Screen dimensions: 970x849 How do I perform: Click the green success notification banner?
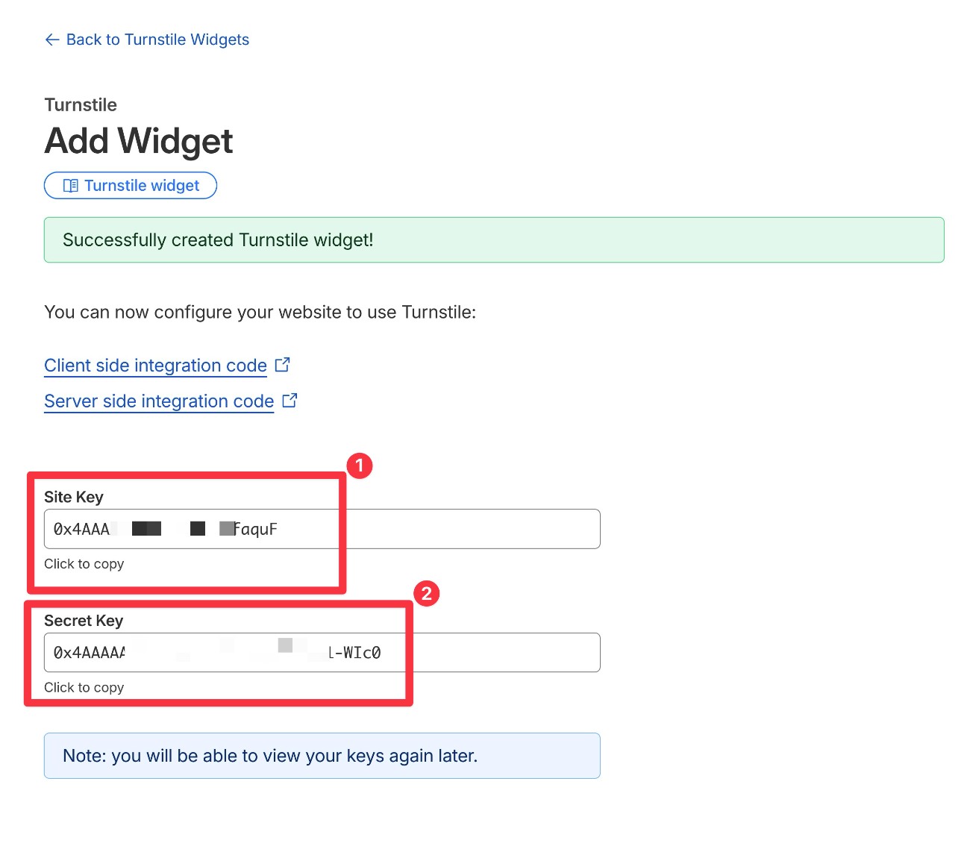(x=494, y=240)
